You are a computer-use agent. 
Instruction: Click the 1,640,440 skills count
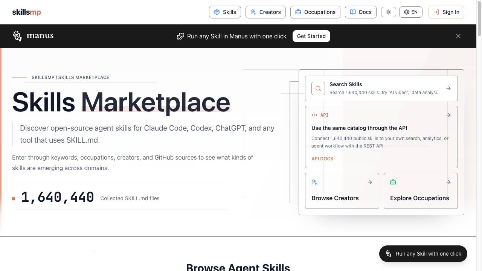tap(58, 197)
